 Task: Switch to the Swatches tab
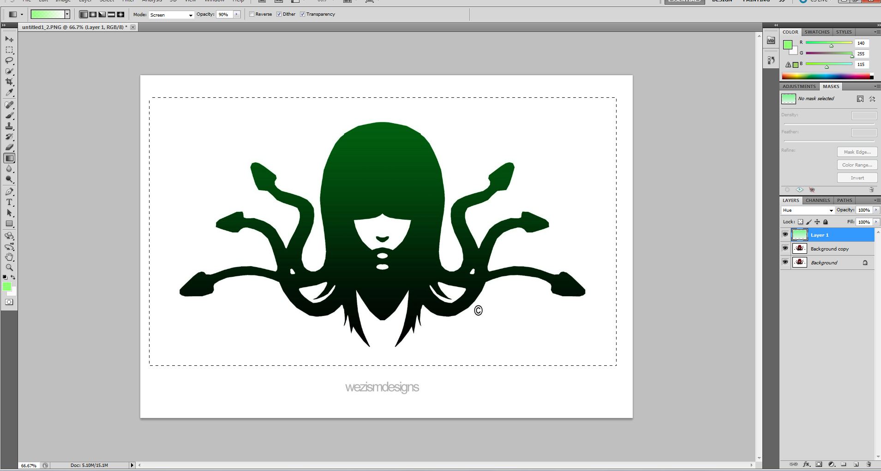coord(817,32)
